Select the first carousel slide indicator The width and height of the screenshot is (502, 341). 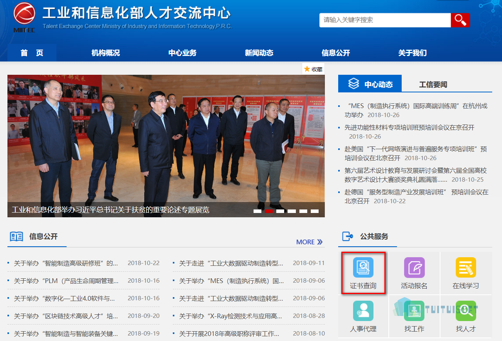coord(257,211)
